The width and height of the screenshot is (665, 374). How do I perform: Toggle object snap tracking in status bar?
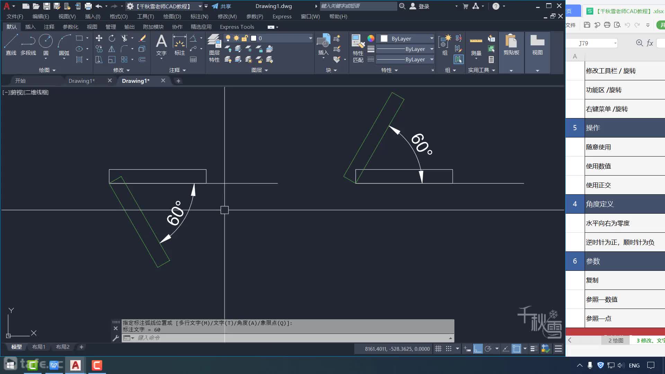click(x=506, y=349)
